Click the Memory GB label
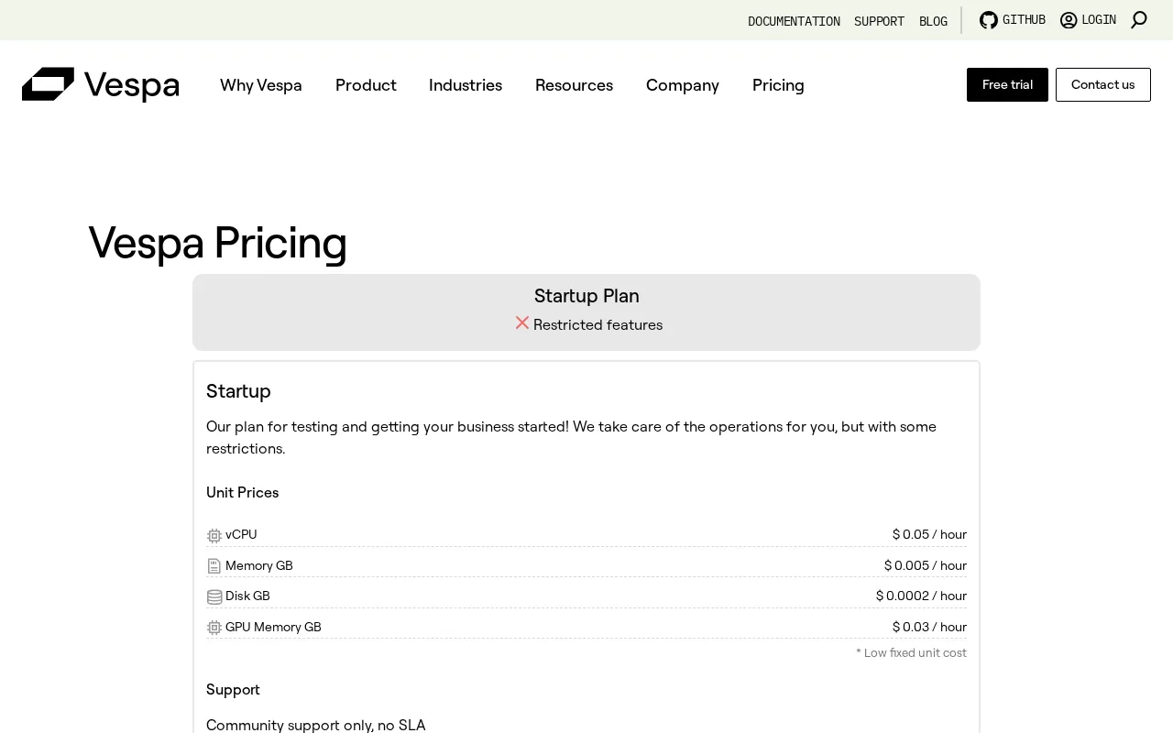Viewport: 1173px width, 733px height. pos(259,565)
